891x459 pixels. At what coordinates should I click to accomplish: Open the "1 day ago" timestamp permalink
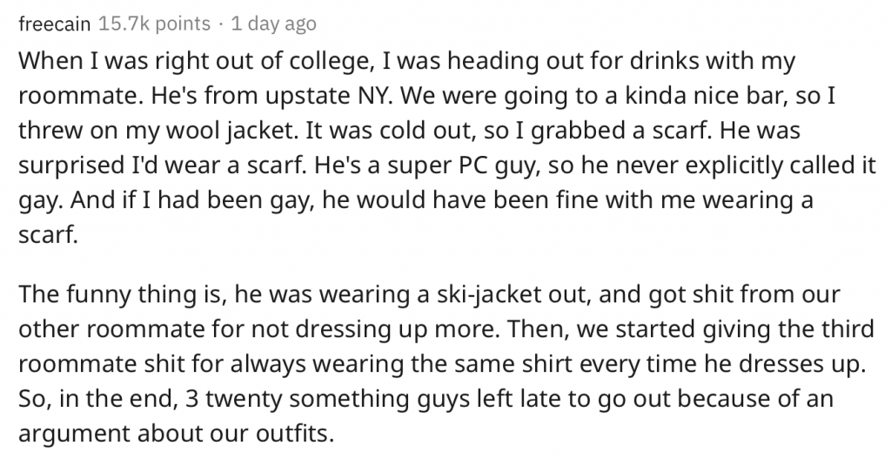273,24
